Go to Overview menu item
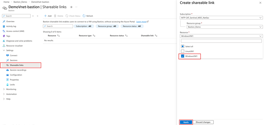The image size is (264, 125). coord(10,22)
